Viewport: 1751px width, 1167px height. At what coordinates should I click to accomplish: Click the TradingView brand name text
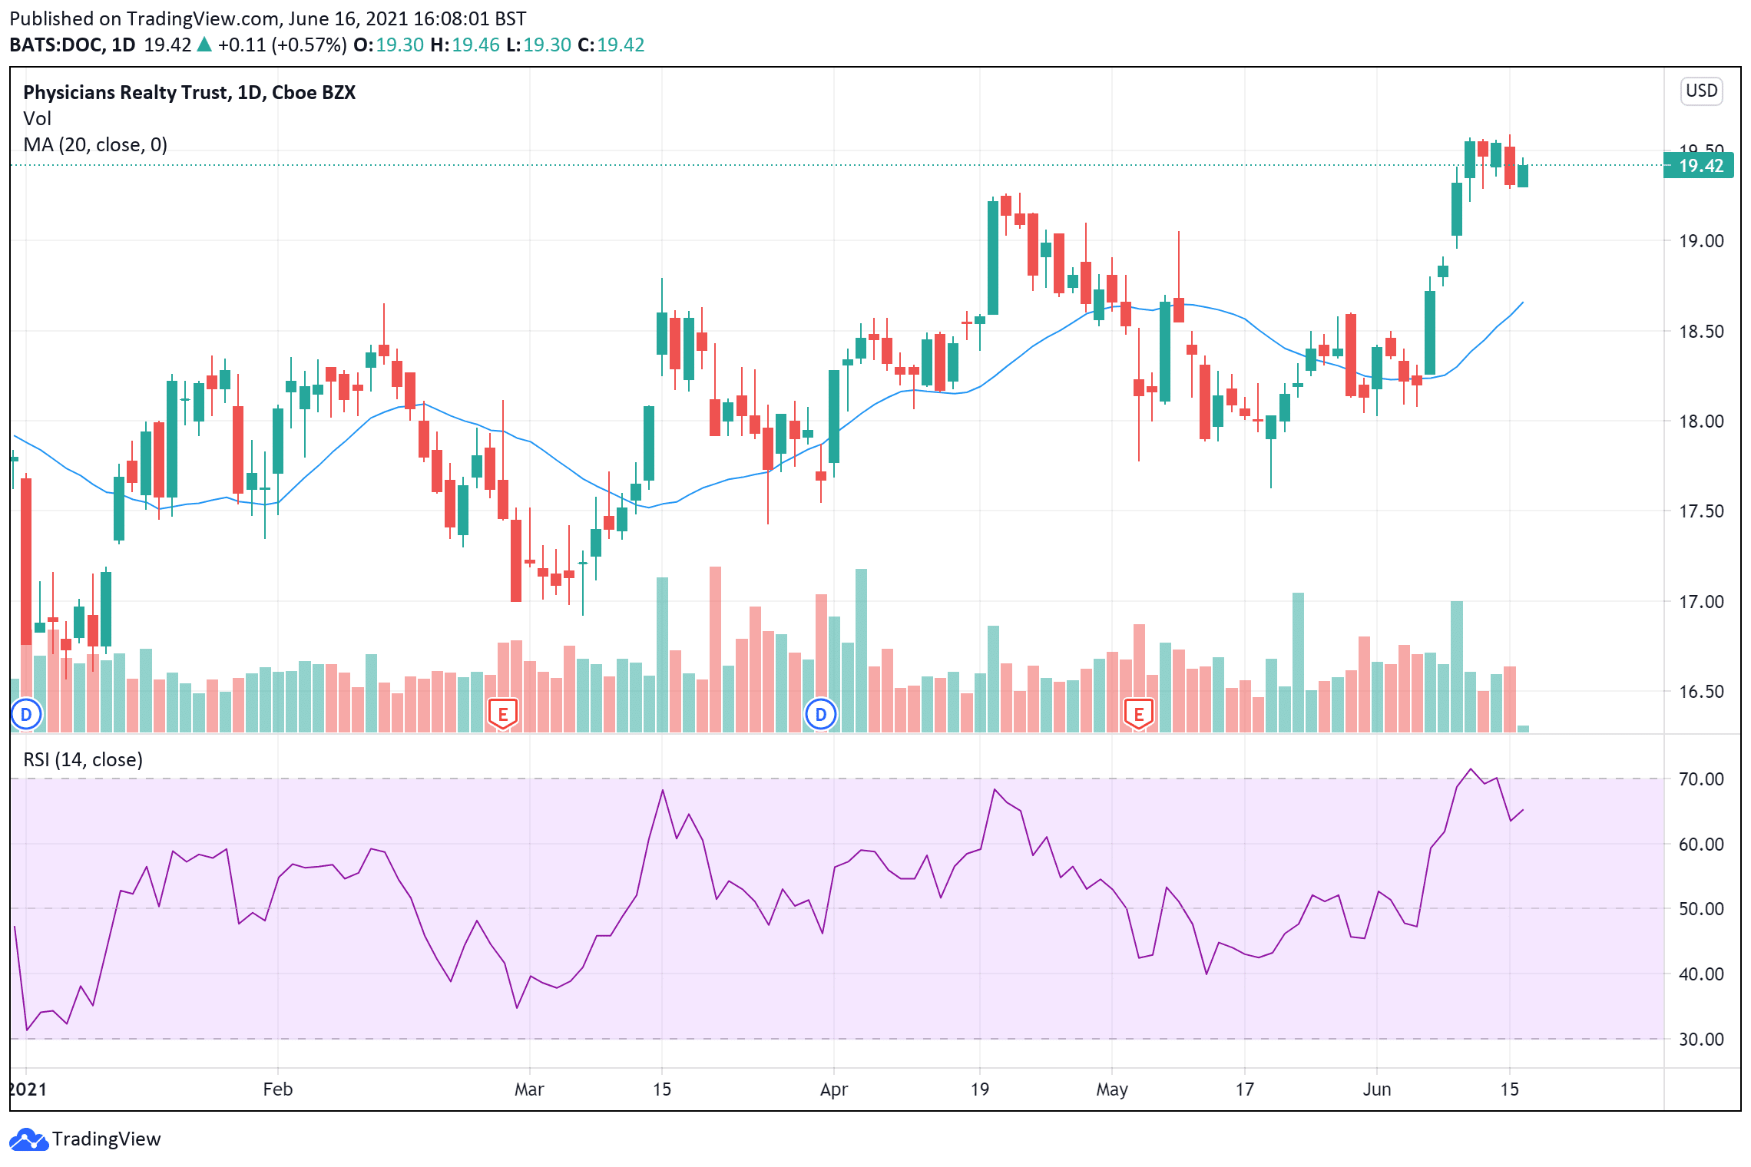click(x=107, y=1139)
